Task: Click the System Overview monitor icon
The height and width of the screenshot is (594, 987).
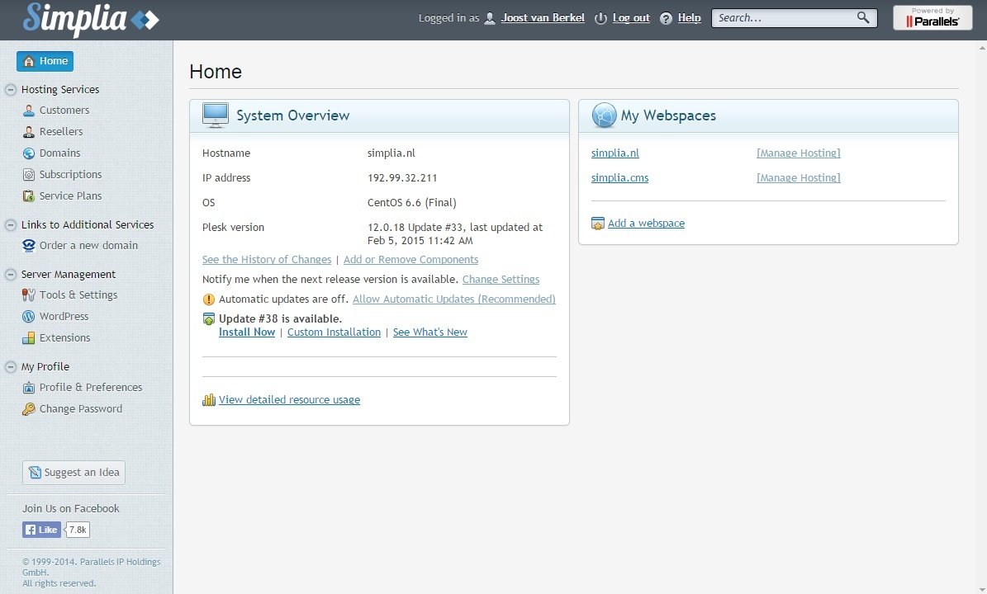Action: pos(216,115)
